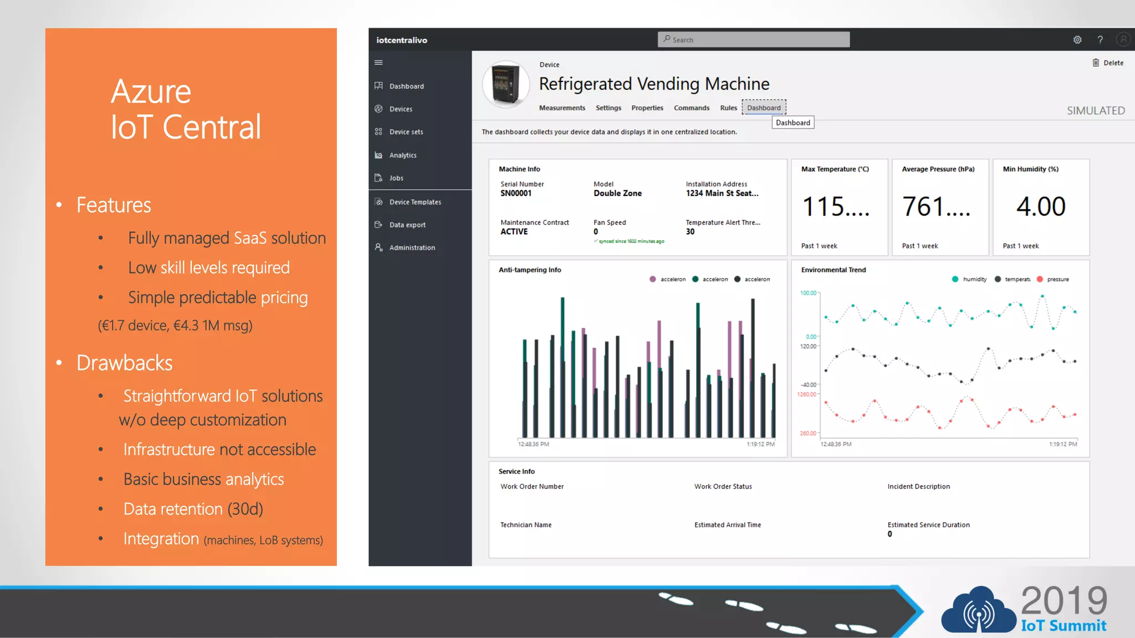The height and width of the screenshot is (638, 1135).
Task: Open Administration in the sidebar
Action: click(x=412, y=248)
